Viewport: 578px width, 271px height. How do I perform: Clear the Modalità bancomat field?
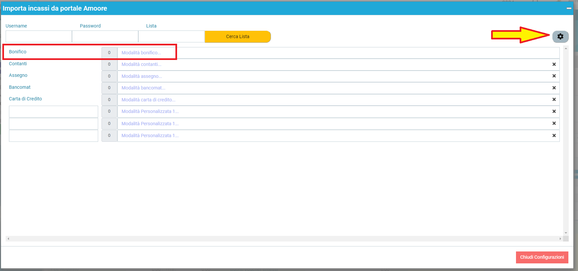click(554, 88)
